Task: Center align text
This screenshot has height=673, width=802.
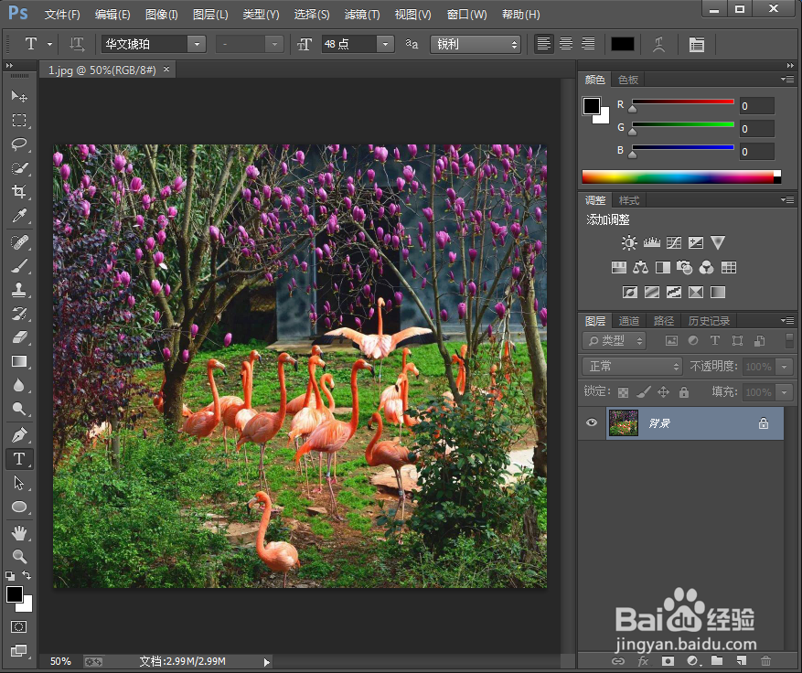Action: coord(566,44)
